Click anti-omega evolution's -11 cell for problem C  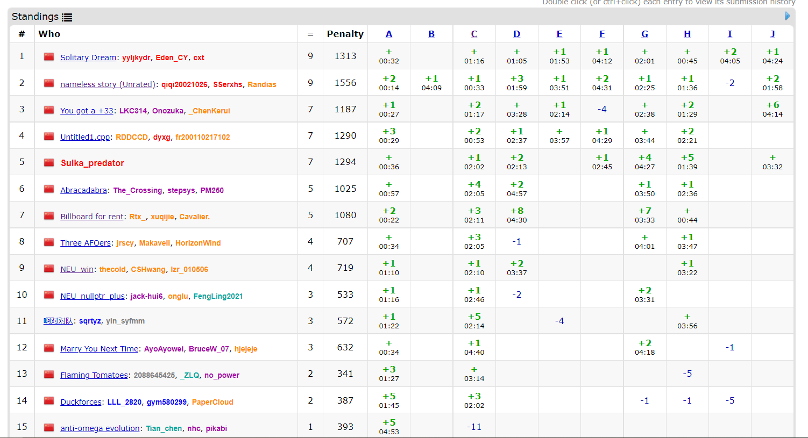click(474, 427)
